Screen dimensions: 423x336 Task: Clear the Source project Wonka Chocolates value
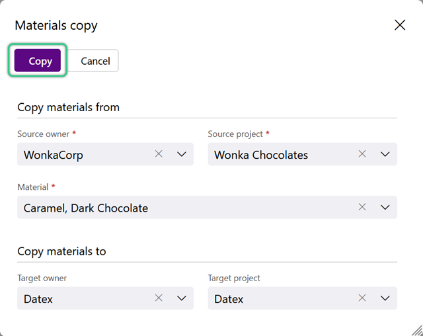tap(362, 154)
